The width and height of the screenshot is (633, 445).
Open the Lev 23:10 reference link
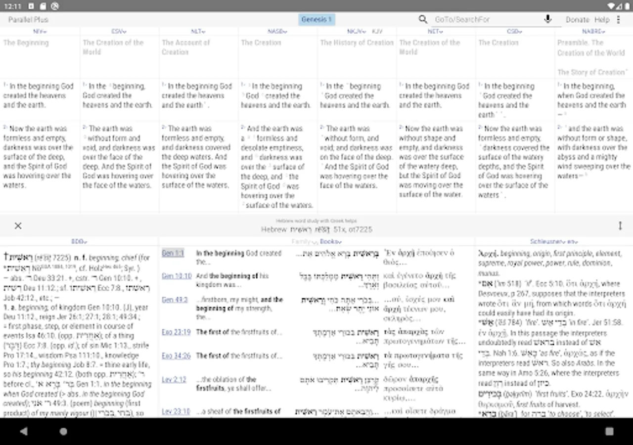[176, 411]
